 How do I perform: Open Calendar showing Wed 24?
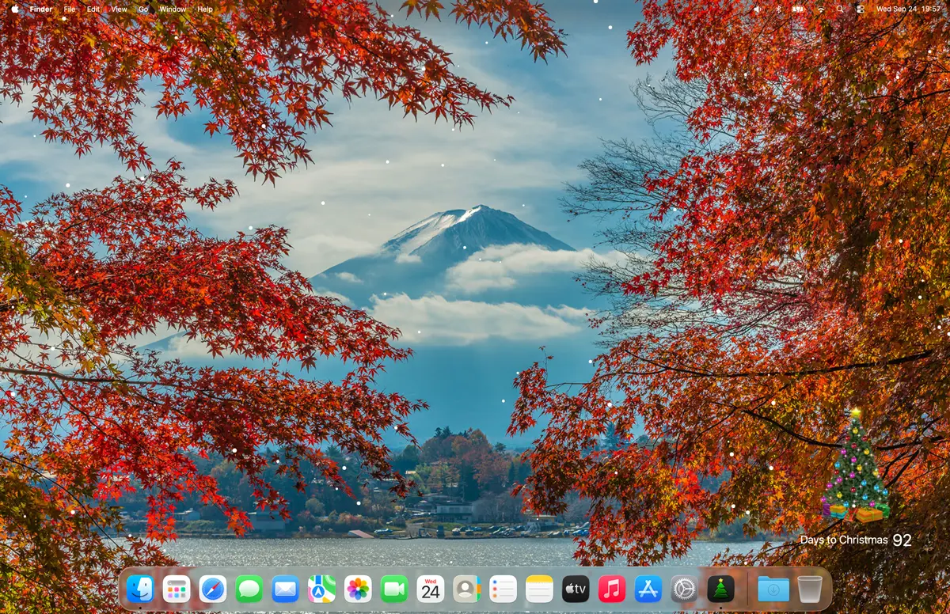point(430,589)
